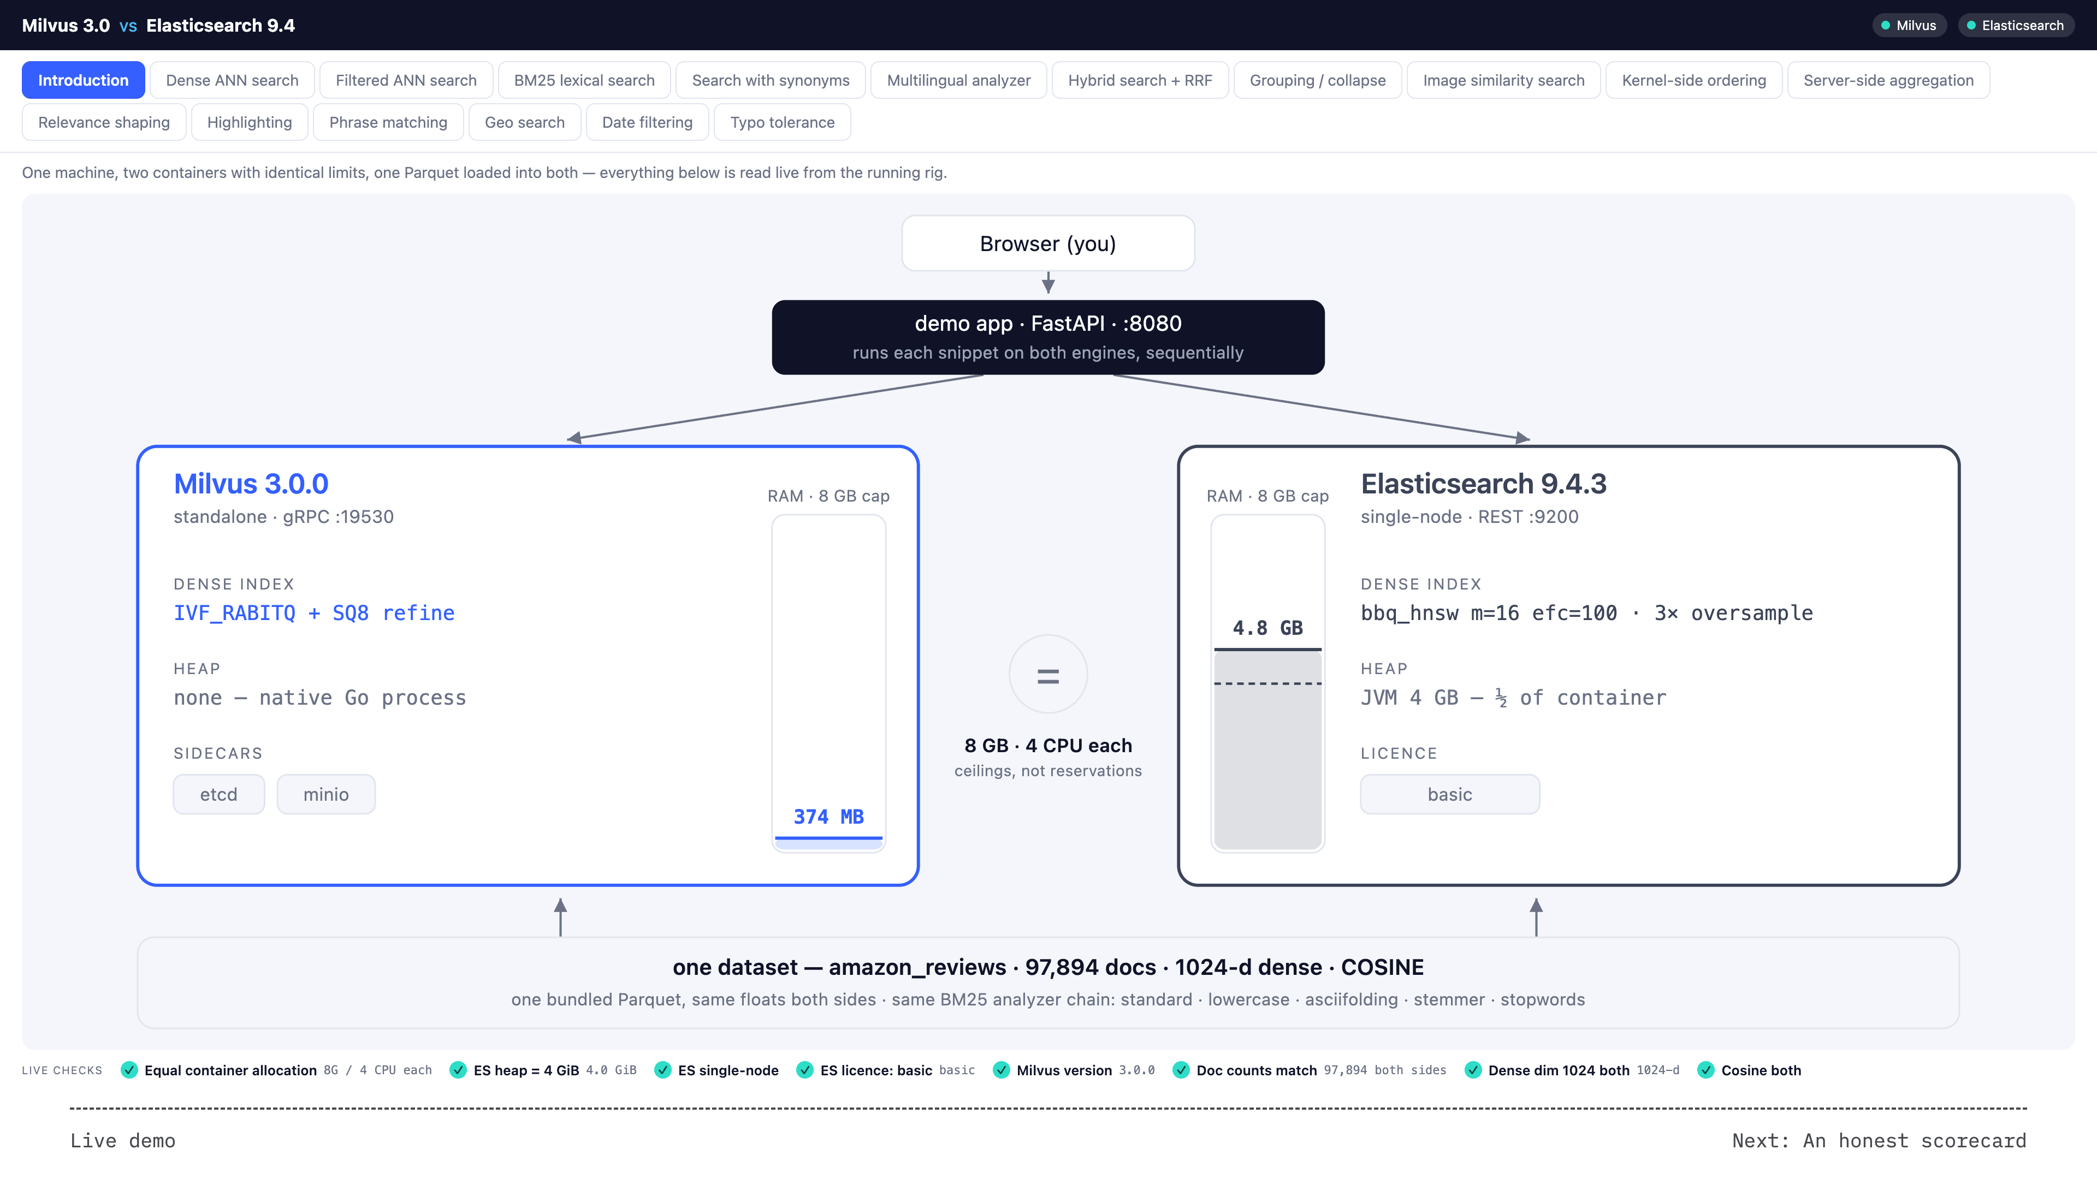Click checkmark for ES heap = 4 GiB

click(458, 1070)
